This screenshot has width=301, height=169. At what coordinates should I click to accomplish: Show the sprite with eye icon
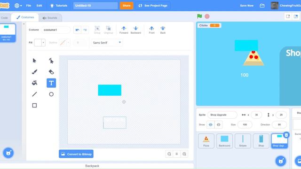click(211, 124)
